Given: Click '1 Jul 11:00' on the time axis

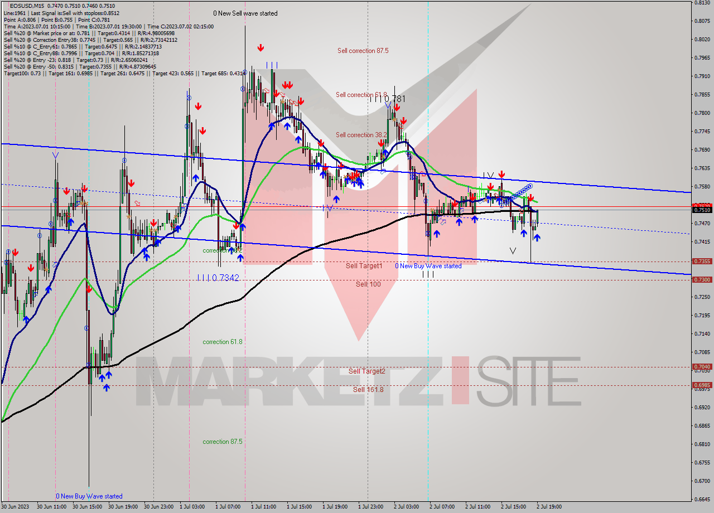Looking at the screenshot, I should pos(265,507).
